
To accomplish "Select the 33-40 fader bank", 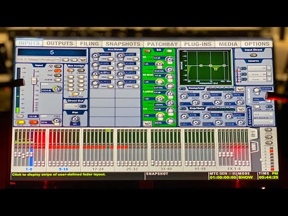I will pyautogui.click(x=166, y=169).
